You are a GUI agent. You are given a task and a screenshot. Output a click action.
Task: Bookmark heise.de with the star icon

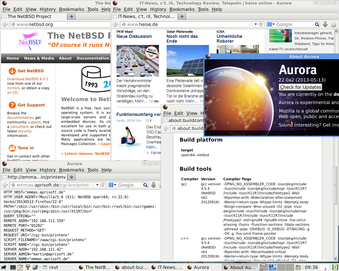[x=251, y=24]
